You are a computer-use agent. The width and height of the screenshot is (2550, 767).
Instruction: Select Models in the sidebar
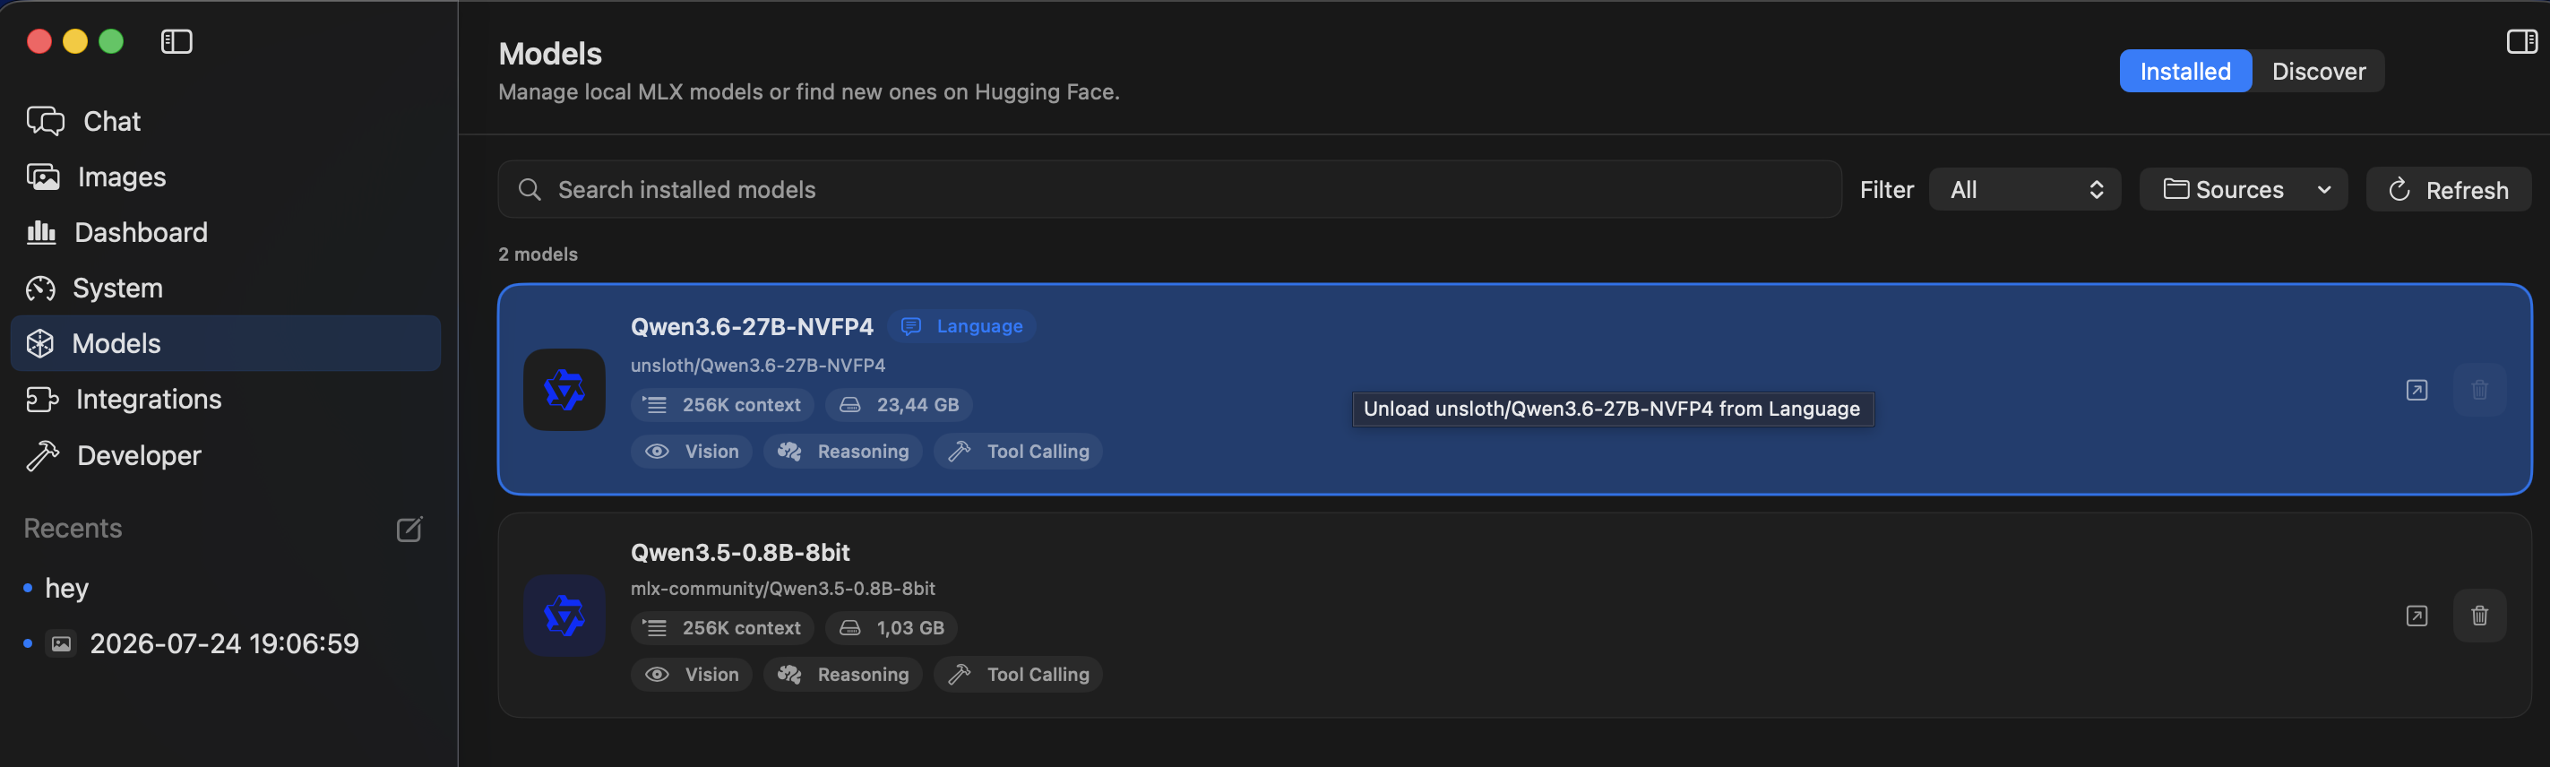pyautogui.click(x=226, y=343)
